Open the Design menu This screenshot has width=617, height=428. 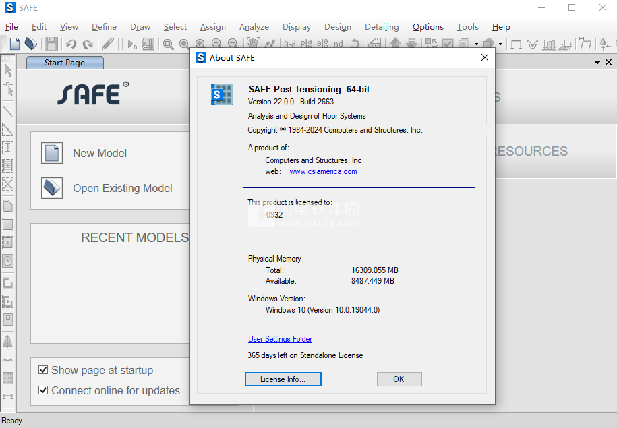(338, 27)
